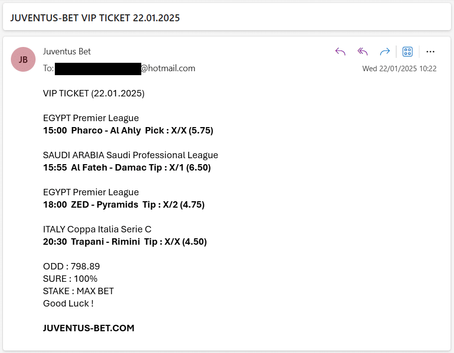Click the SAUDI ARABIA Saudi Professional League text

coord(130,155)
